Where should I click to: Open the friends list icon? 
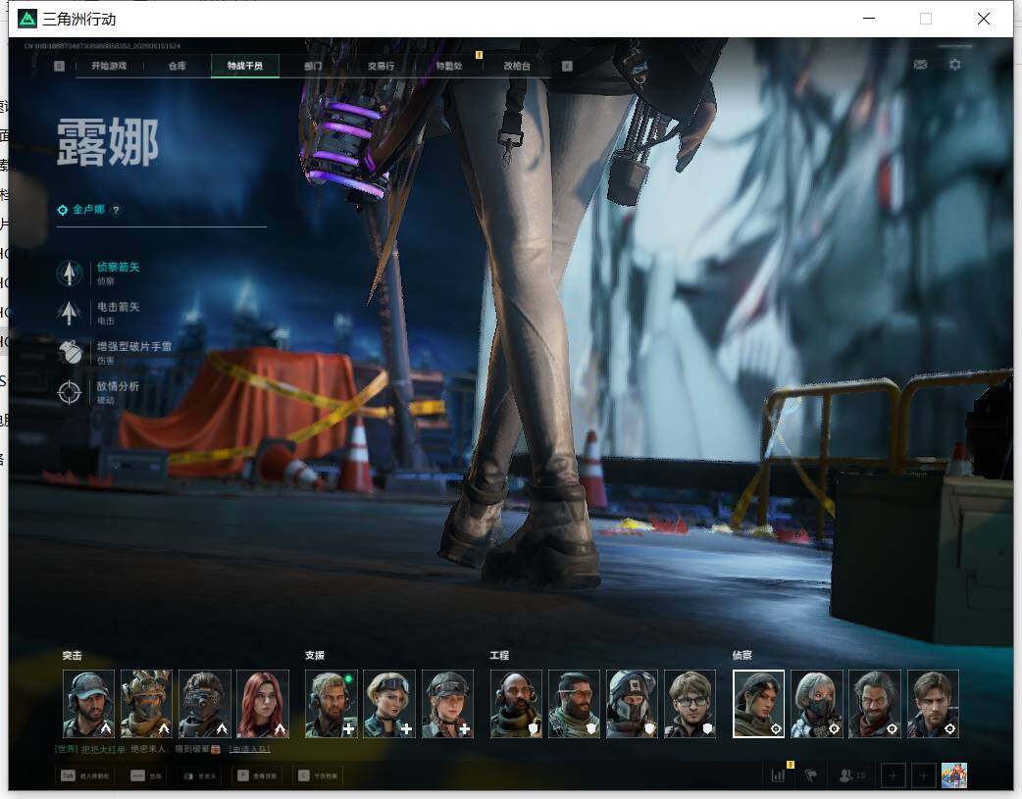point(852,775)
